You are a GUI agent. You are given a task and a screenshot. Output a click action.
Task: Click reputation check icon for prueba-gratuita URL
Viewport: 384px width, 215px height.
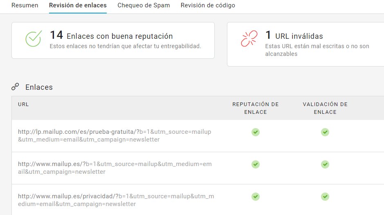click(256, 132)
